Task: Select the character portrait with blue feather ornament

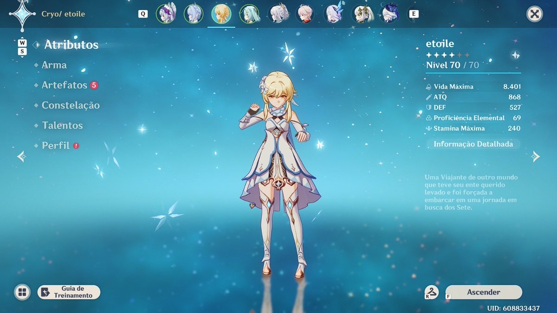Action: coord(333,14)
